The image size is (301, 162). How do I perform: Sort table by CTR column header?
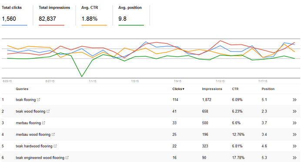click(x=235, y=89)
